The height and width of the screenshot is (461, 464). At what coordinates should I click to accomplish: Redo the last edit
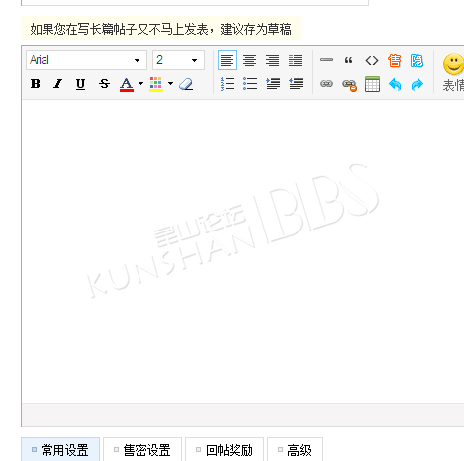click(418, 84)
